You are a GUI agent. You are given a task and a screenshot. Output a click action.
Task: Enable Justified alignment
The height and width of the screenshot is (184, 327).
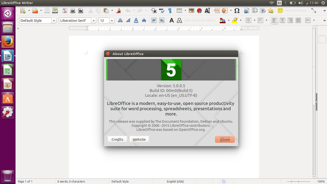point(298,20)
